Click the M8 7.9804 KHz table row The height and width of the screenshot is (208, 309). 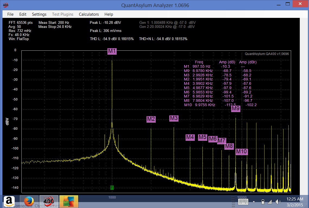click(218, 100)
